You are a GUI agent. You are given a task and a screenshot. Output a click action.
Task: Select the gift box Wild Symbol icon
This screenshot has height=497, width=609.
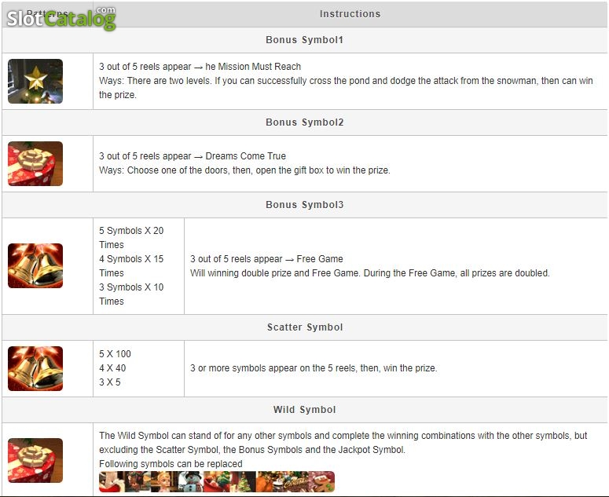[x=35, y=461]
